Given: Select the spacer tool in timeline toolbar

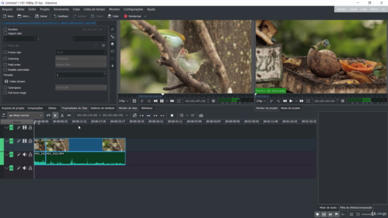Looking at the screenshot, I should tap(69, 116).
